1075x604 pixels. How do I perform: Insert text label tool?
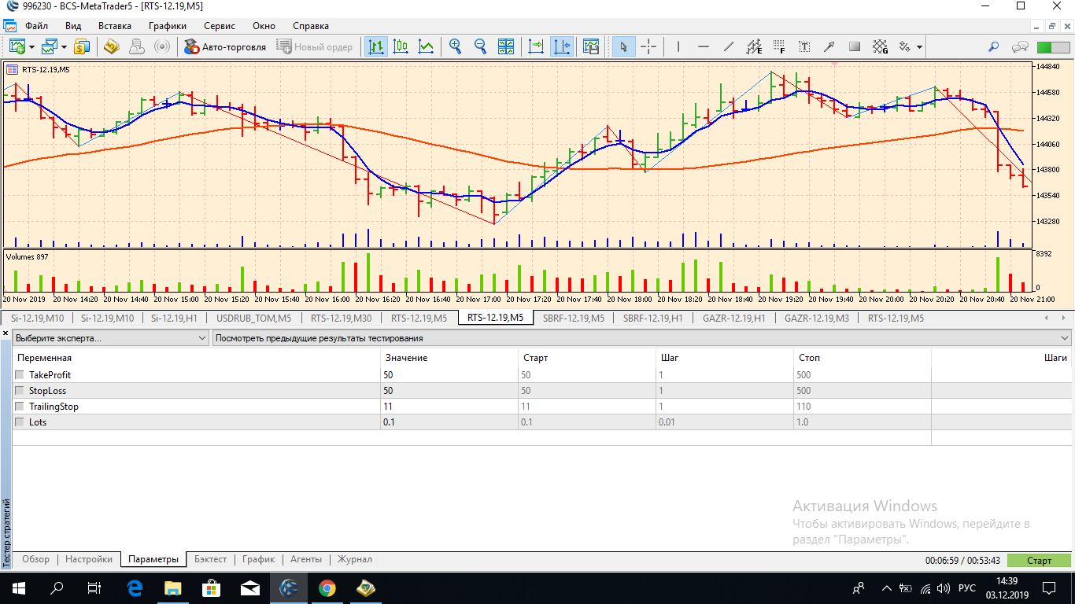(804, 46)
